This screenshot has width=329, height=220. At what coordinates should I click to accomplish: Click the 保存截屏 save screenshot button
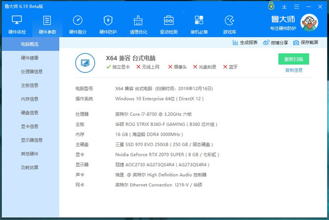point(306,42)
